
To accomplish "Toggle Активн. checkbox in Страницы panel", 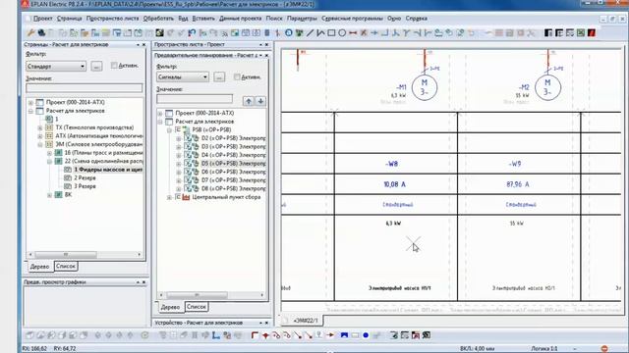I will pos(114,66).
